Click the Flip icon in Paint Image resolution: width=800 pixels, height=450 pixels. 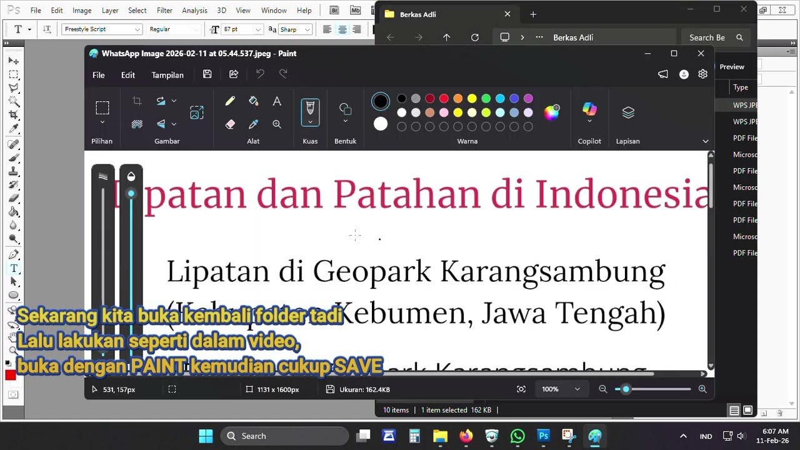[x=161, y=124]
